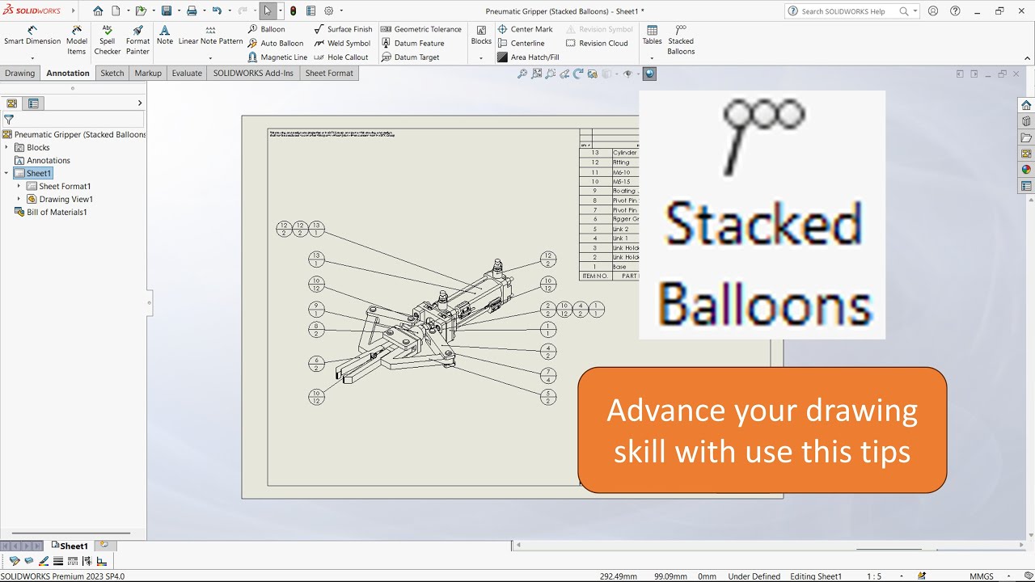
Task: Open SOLIDWORKS Options gear
Action: 328,11
